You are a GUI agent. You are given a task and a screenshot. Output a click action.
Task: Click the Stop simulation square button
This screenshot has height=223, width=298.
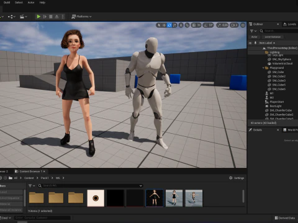point(51,17)
